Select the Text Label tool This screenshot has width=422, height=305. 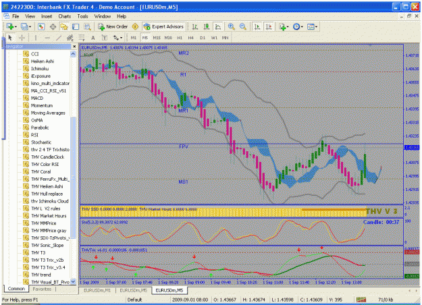tap(105, 38)
